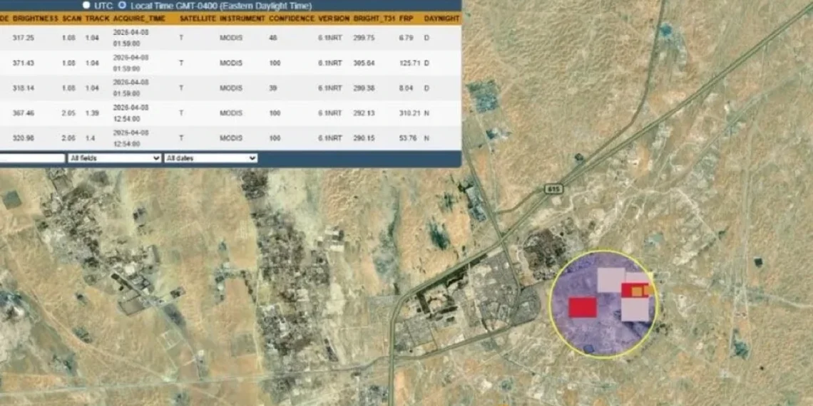Click scan value 2.05
813x406 pixels.
click(69, 113)
